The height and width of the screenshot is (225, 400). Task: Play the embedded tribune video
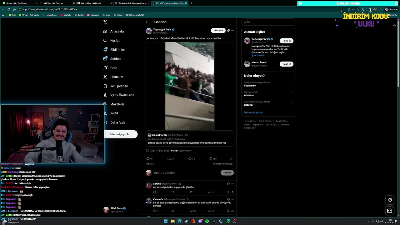pyautogui.click(x=190, y=86)
